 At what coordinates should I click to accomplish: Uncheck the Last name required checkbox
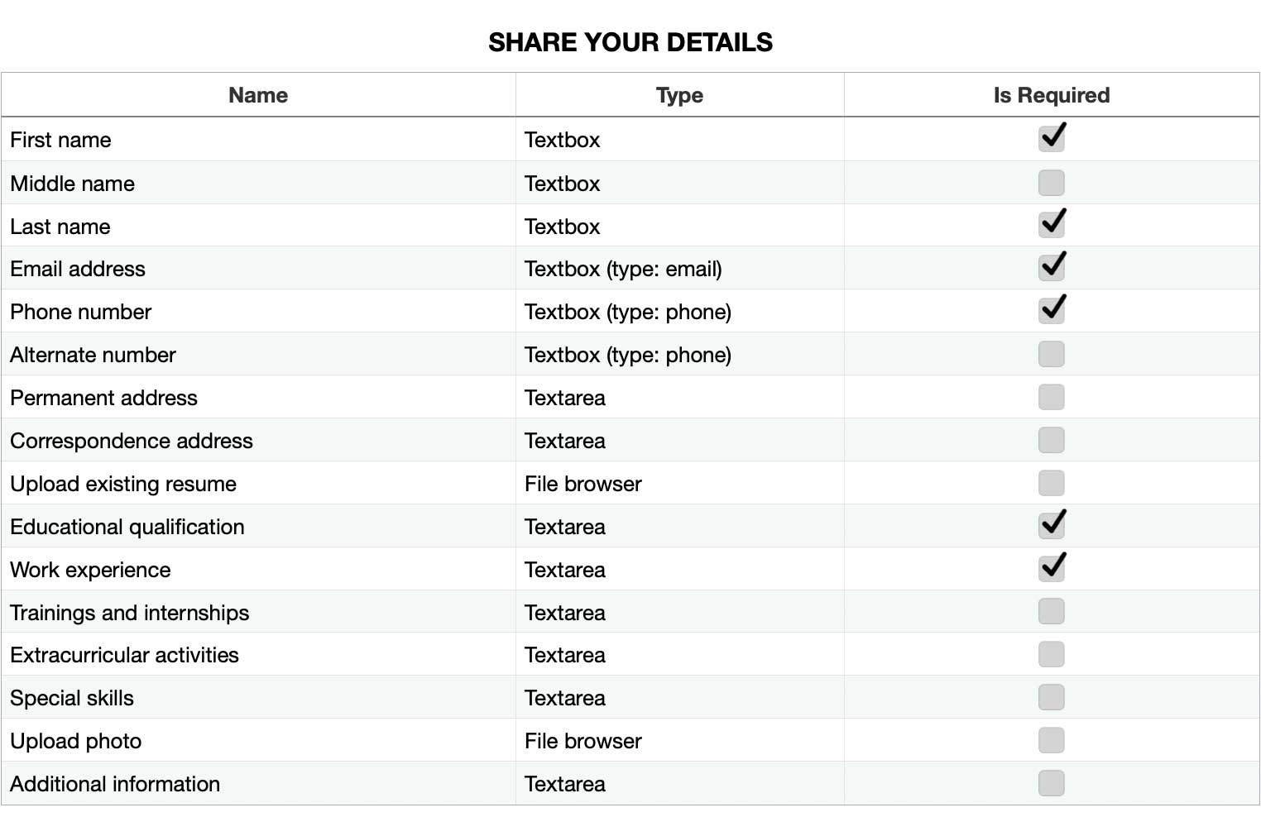1052,225
